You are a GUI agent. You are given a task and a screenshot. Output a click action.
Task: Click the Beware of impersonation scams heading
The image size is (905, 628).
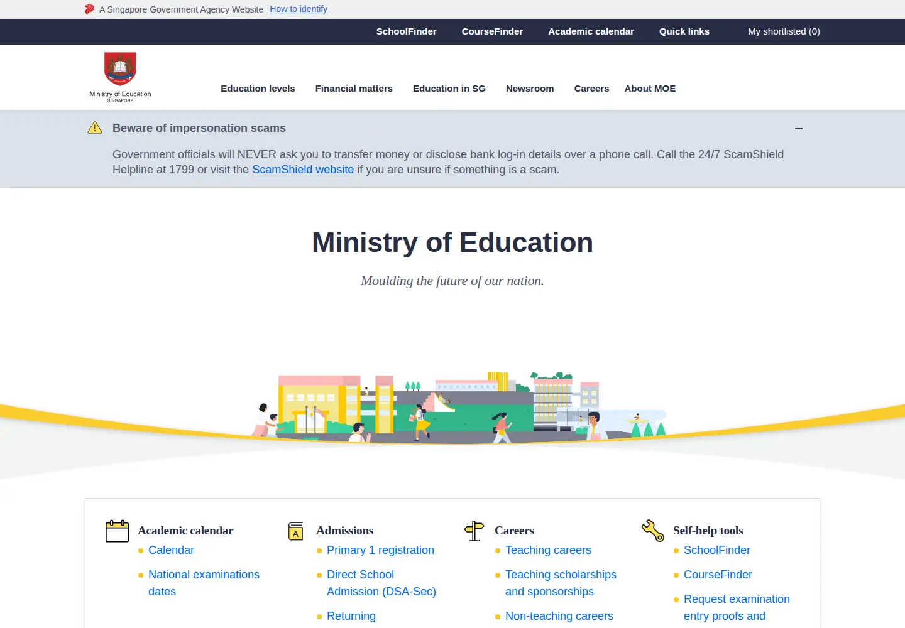[199, 128]
